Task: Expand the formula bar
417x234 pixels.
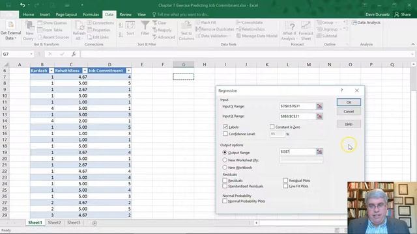Action: tap(412, 54)
